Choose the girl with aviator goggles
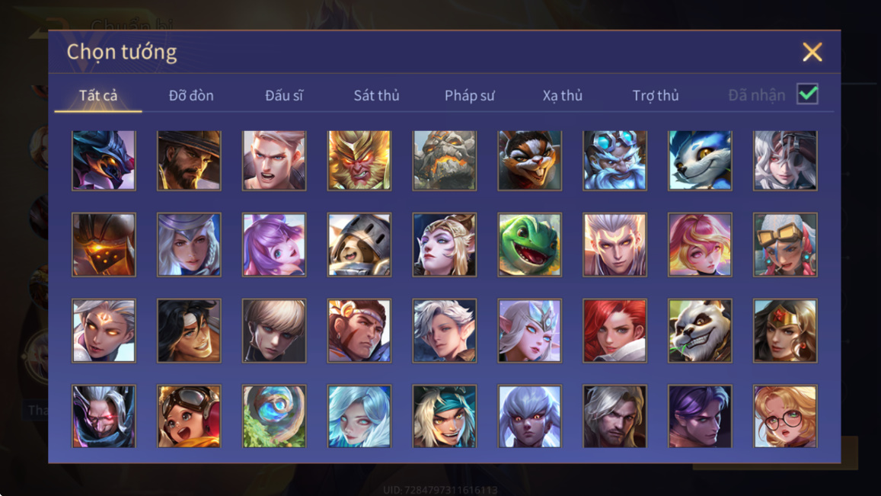 pos(189,416)
